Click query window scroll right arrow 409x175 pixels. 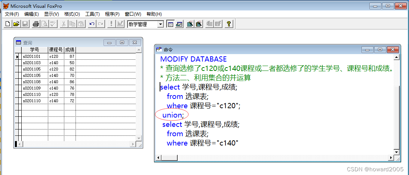tap(133, 144)
